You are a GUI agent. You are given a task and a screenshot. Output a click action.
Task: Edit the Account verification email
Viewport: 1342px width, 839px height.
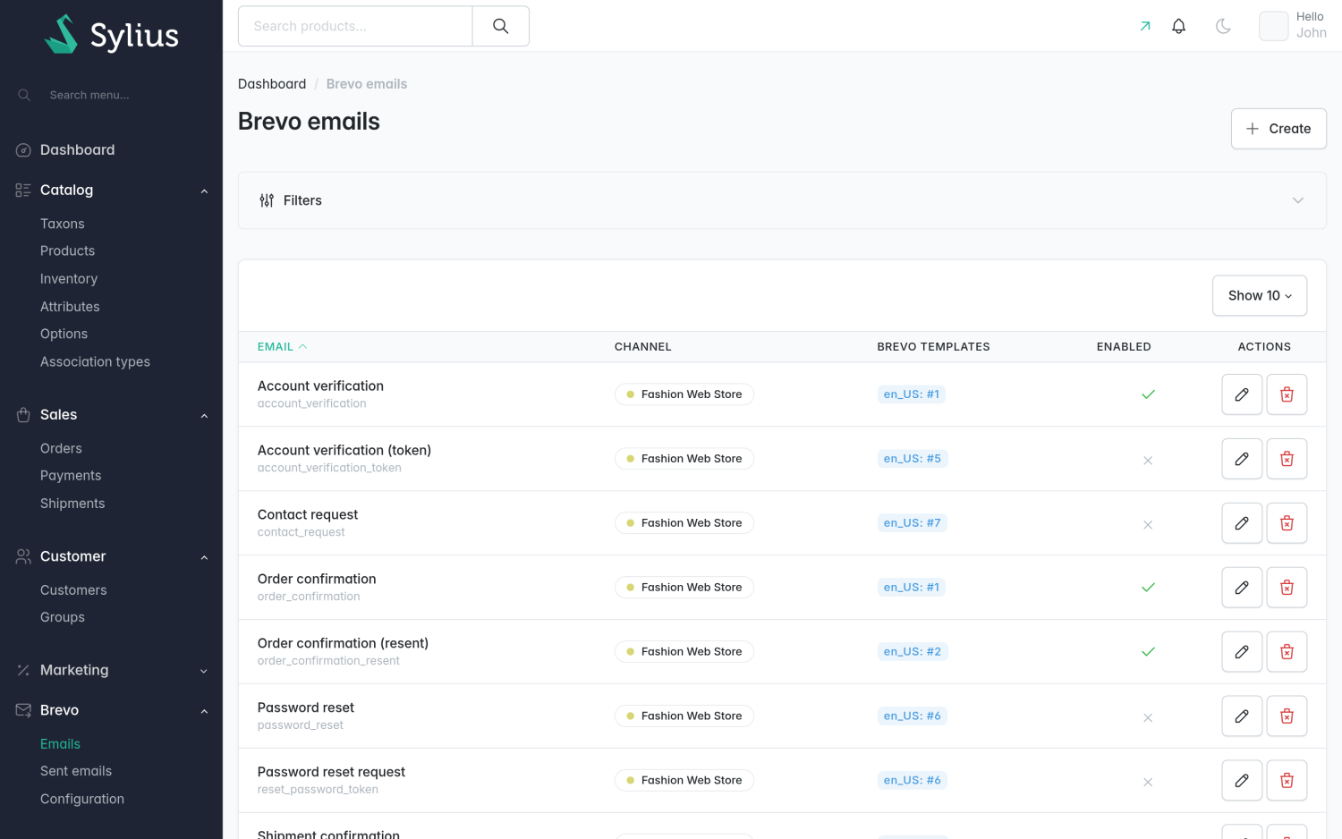(x=1242, y=394)
